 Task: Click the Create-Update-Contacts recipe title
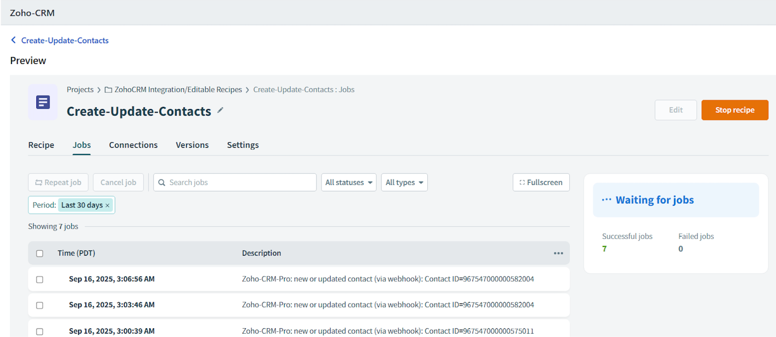click(x=139, y=111)
